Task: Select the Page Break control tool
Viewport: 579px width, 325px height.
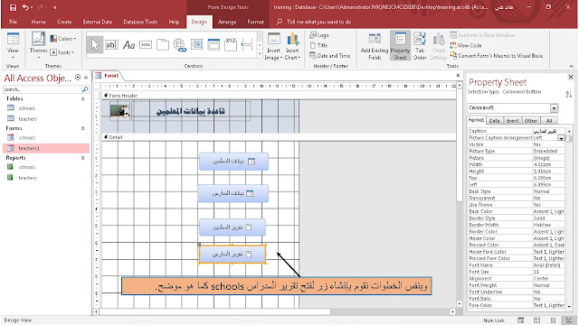Action: point(247,45)
